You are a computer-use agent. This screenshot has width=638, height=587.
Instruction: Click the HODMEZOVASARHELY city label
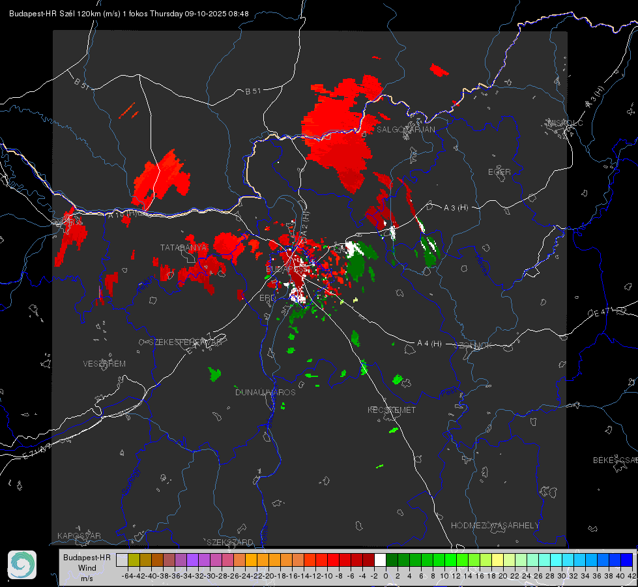(x=495, y=526)
